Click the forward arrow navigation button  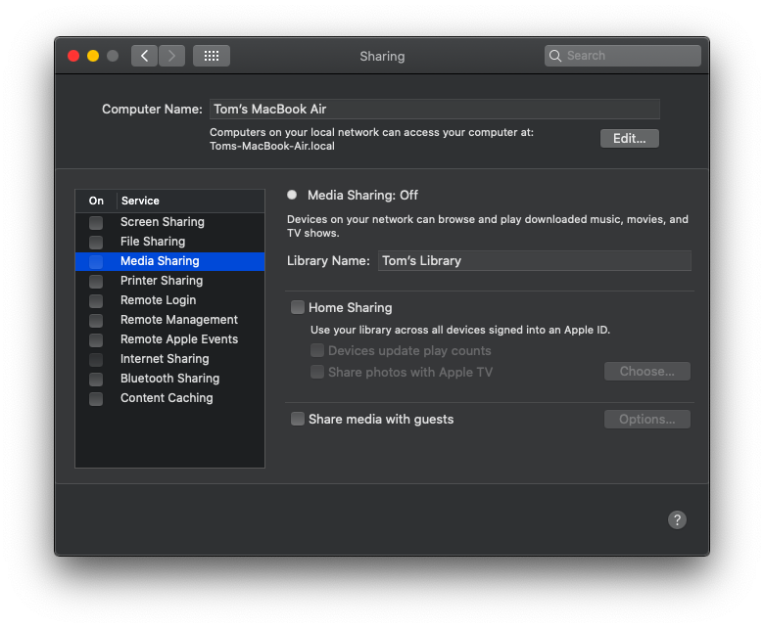click(171, 56)
